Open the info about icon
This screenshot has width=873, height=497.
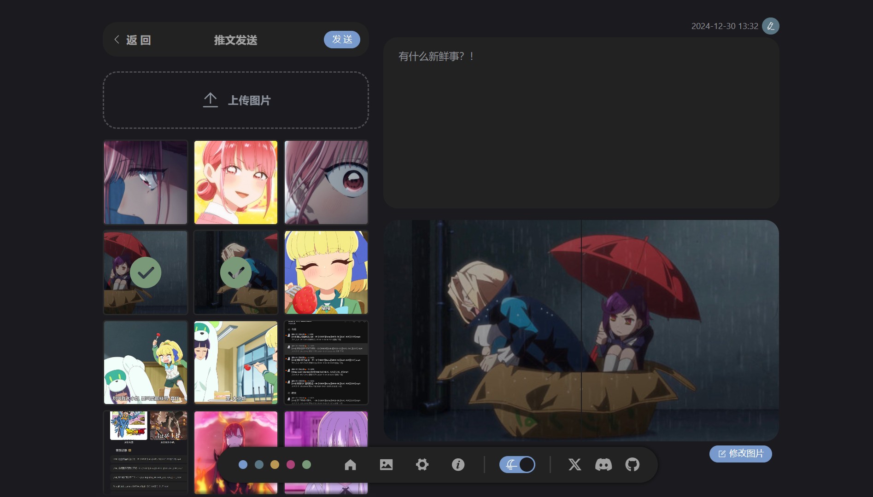pyautogui.click(x=458, y=465)
